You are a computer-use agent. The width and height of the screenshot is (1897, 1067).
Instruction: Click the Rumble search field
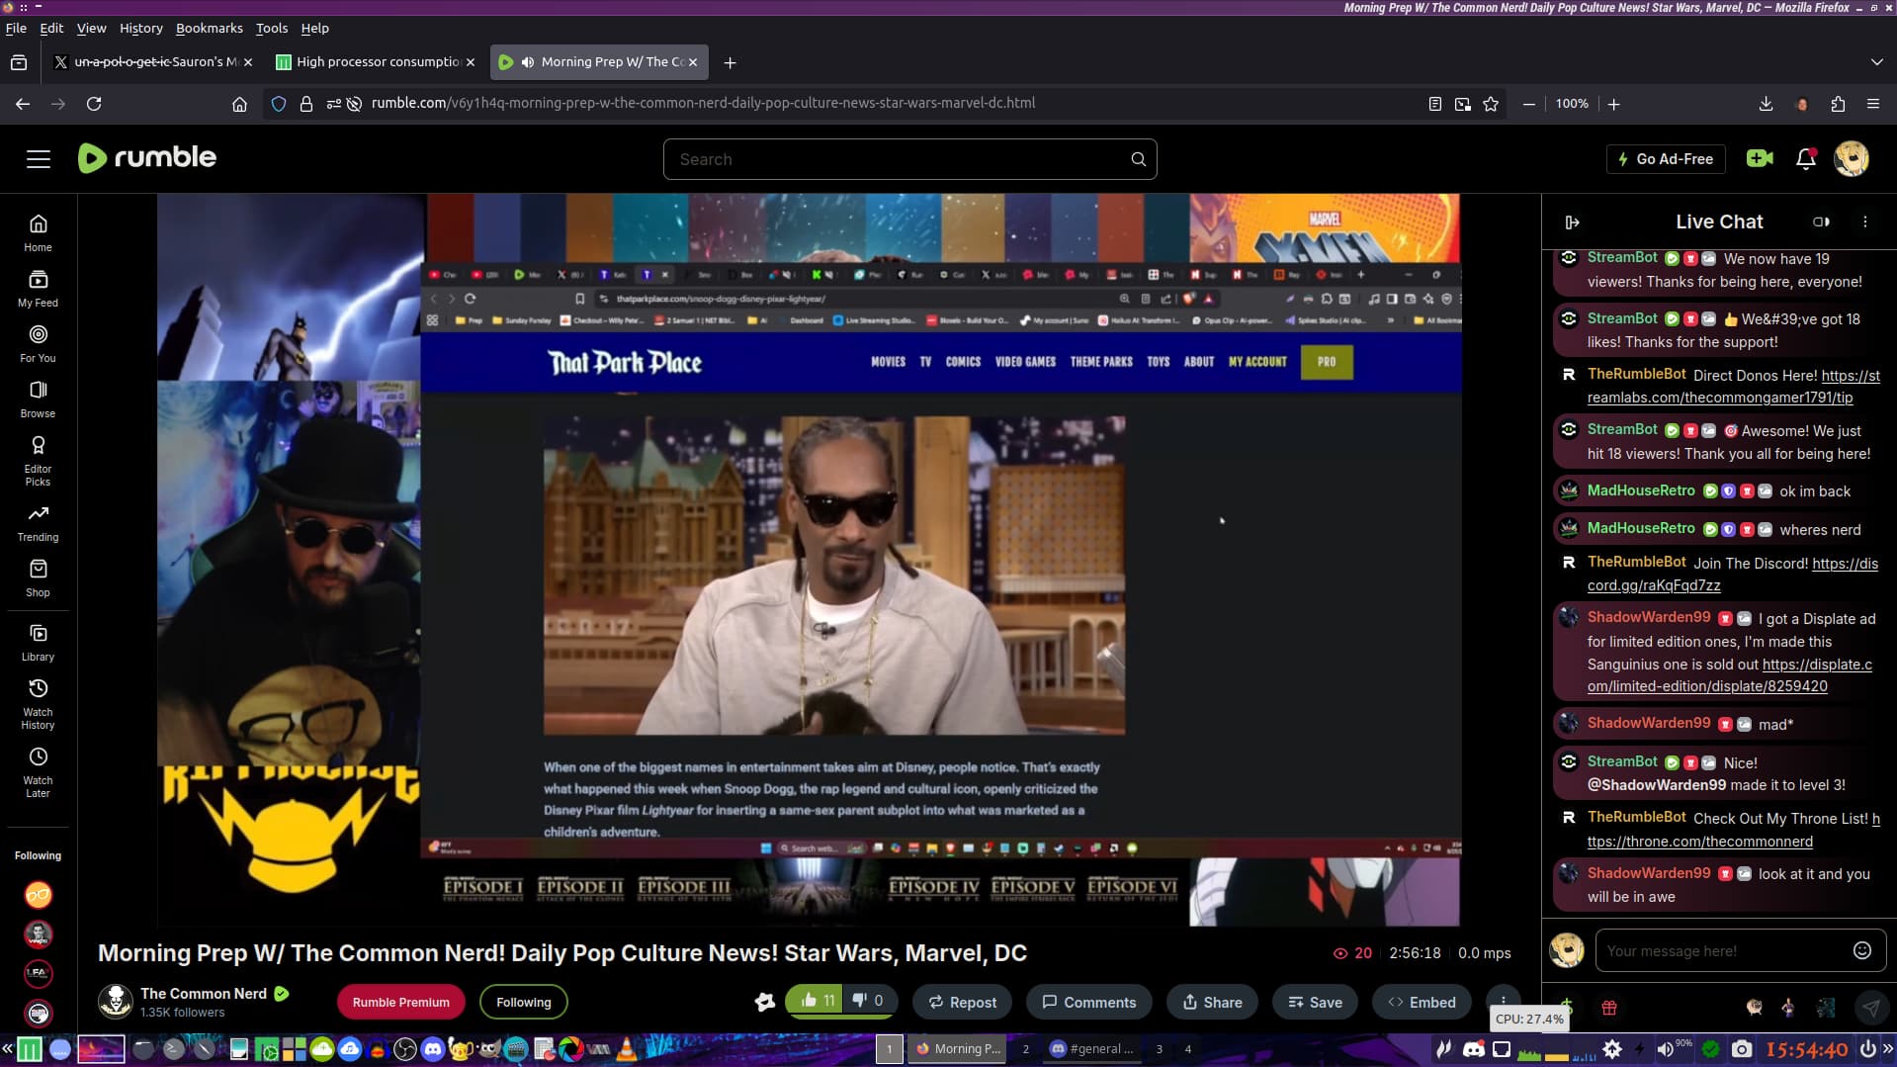pyautogui.click(x=898, y=159)
